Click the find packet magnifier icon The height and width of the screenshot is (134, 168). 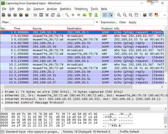[67, 15]
